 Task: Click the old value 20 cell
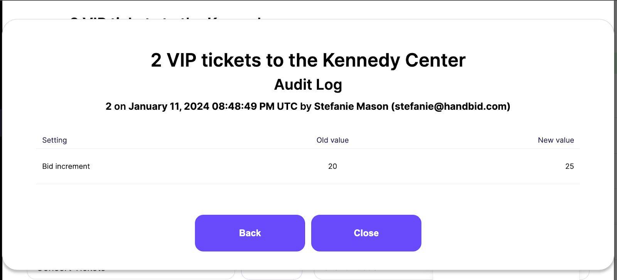[x=332, y=166]
